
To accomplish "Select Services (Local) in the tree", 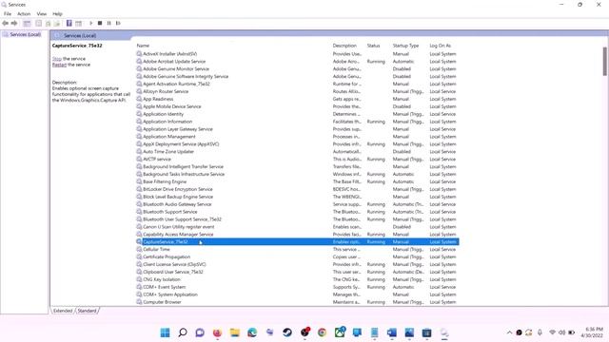I will tap(26, 34).
